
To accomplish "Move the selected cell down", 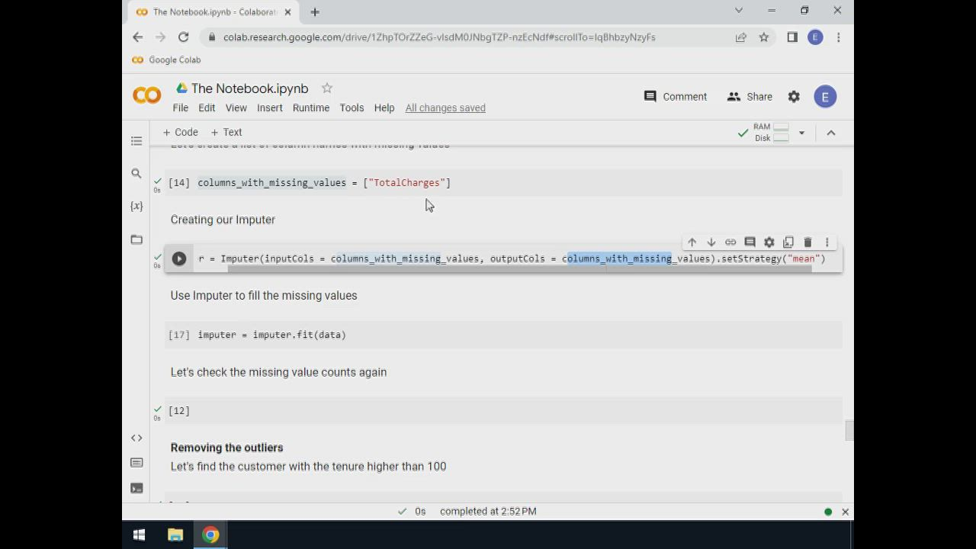I will [x=711, y=242].
